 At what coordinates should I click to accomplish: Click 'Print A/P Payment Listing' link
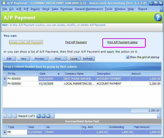coord(122,42)
